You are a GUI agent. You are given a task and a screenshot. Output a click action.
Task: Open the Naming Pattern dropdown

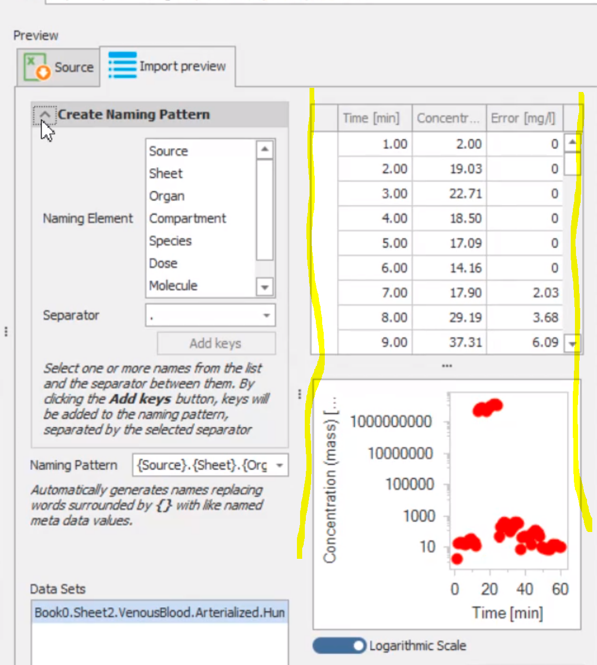click(280, 465)
